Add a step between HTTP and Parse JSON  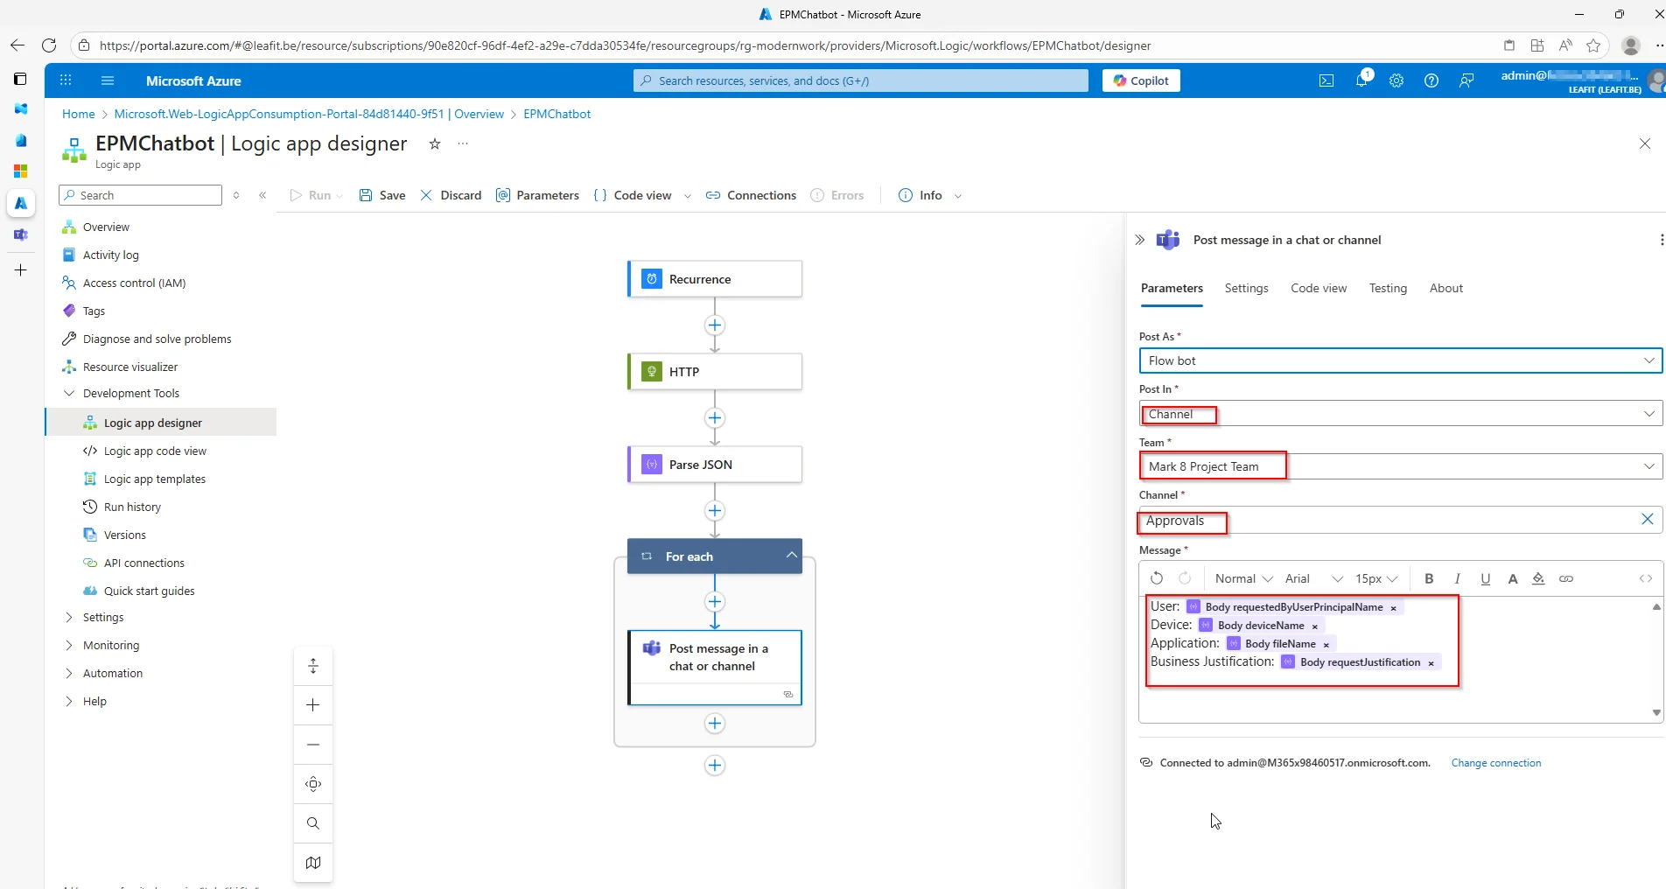(x=715, y=418)
